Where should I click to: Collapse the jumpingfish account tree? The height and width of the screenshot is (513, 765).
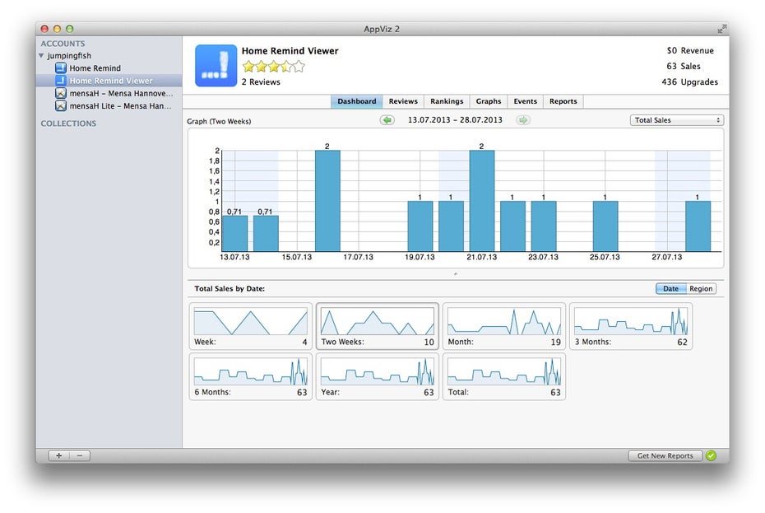coord(41,56)
